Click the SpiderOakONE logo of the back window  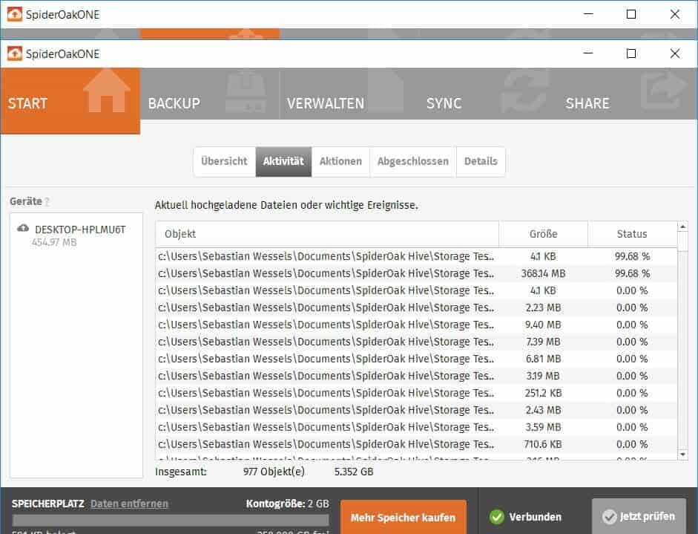point(14,15)
